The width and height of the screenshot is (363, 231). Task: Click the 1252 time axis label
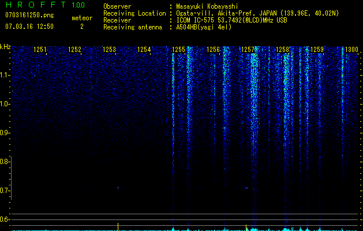[x=74, y=50]
